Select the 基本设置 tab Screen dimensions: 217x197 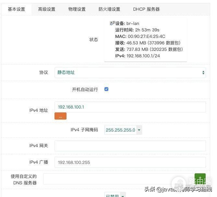[x=17, y=9]
